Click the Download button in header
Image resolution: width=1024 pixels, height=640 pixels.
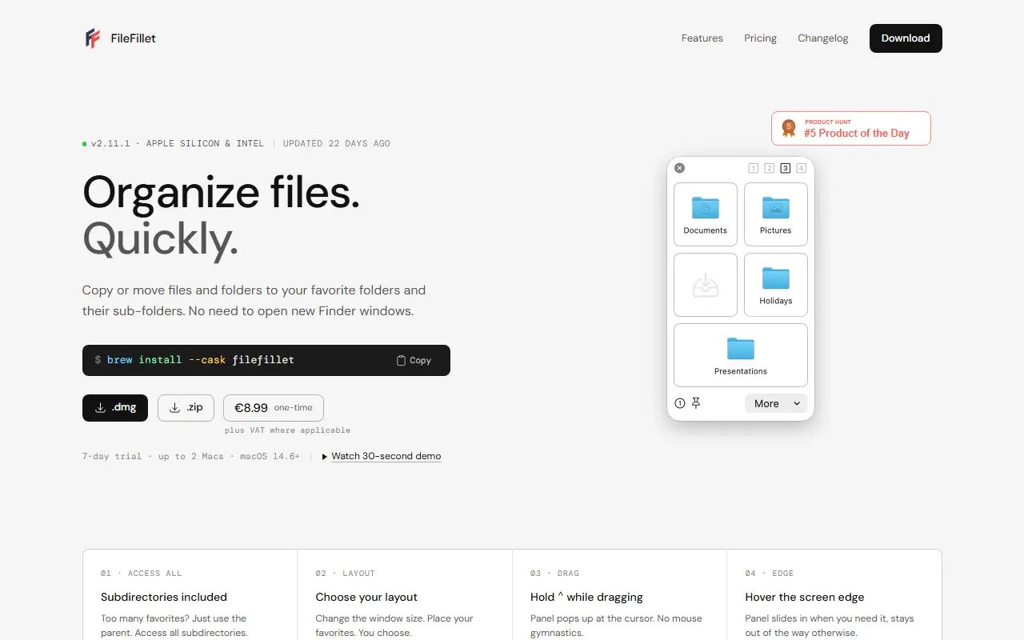pos(906,38)
